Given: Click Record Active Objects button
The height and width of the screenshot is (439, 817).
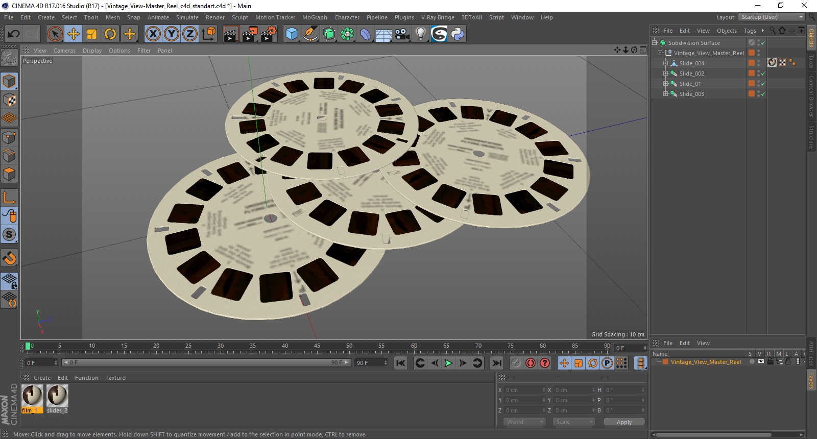Looking at the screenshot, I should coord(516,363).
